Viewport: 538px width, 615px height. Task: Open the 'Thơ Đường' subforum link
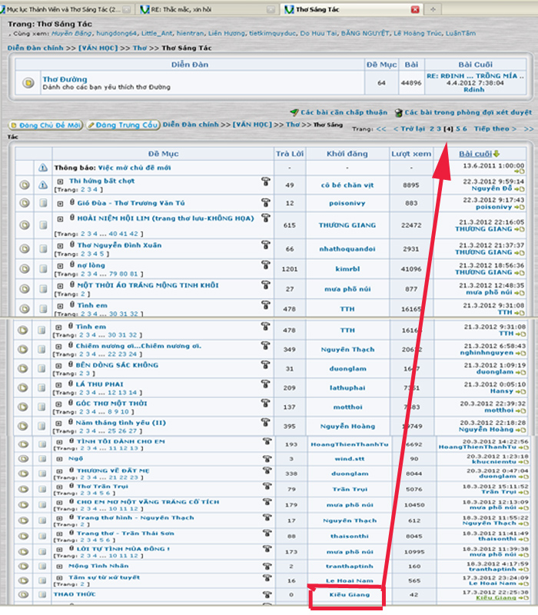point(65,79)
